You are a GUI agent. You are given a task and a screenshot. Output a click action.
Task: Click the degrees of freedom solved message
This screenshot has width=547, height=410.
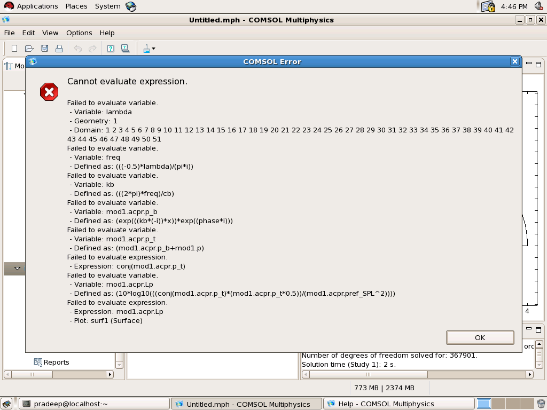click(389, 355)
